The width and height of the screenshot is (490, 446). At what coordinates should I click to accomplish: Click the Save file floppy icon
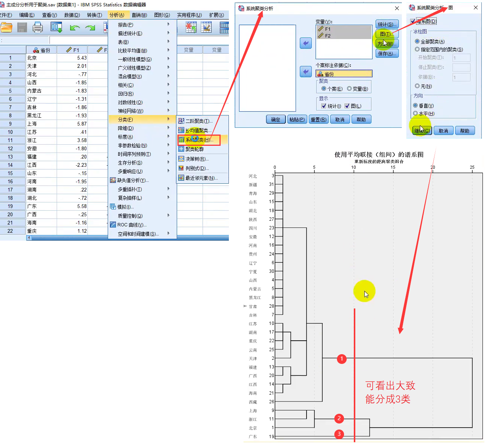tap(22, 27)
